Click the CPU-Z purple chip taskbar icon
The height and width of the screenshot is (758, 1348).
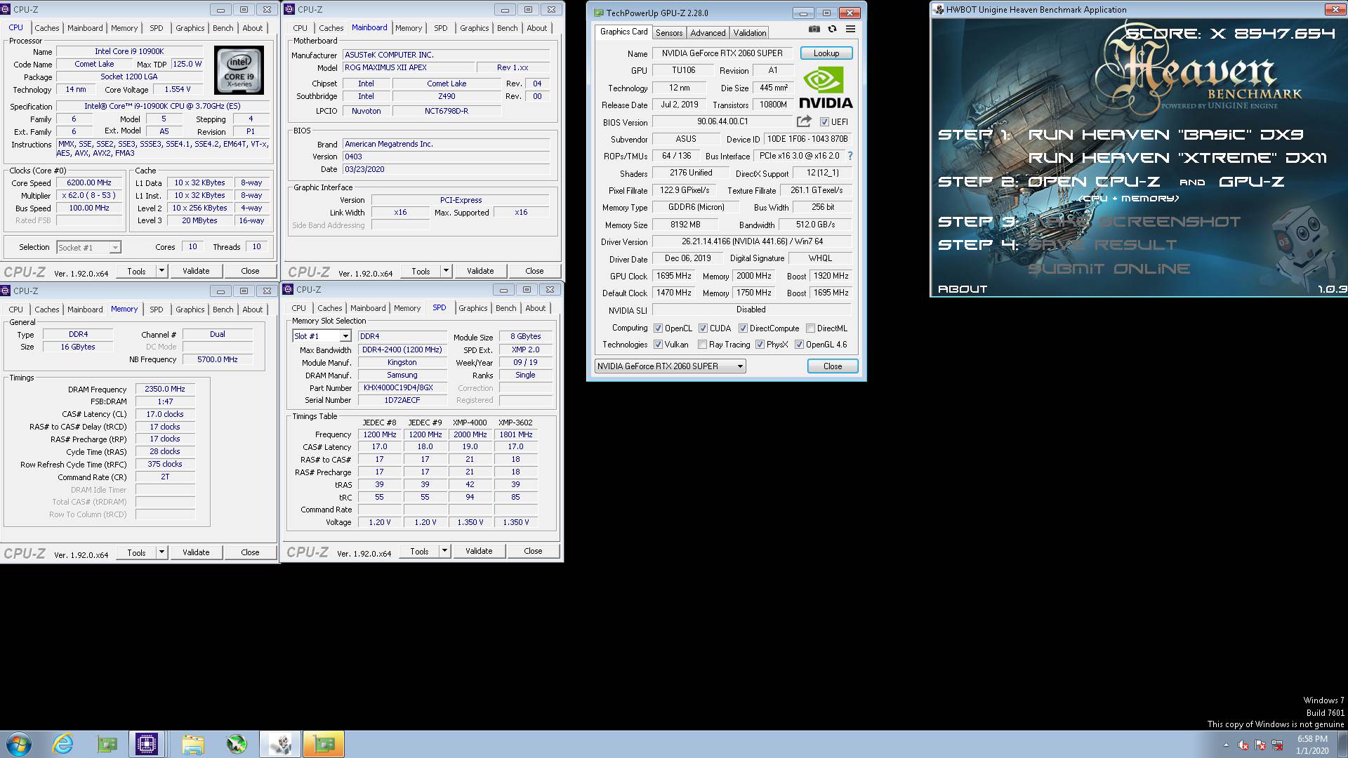[147, 744]
